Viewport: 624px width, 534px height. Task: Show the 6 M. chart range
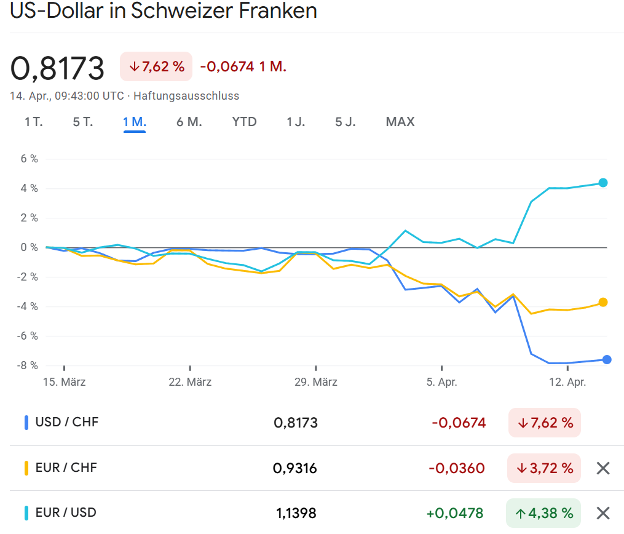point(189,122)
